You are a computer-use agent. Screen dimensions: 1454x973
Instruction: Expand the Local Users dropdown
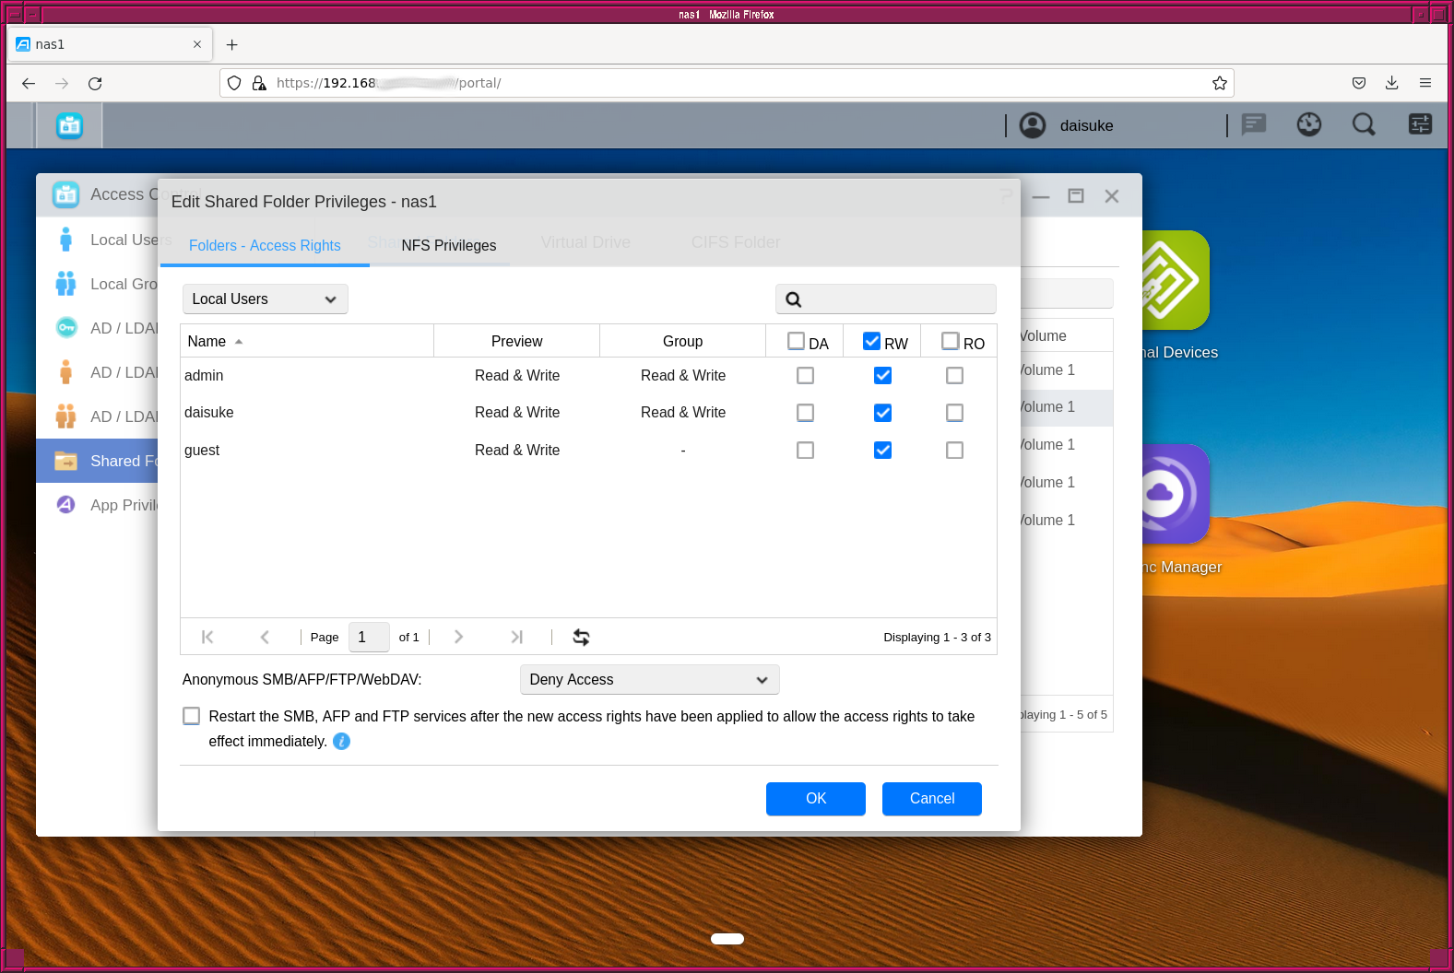click(x=265, y=299)
